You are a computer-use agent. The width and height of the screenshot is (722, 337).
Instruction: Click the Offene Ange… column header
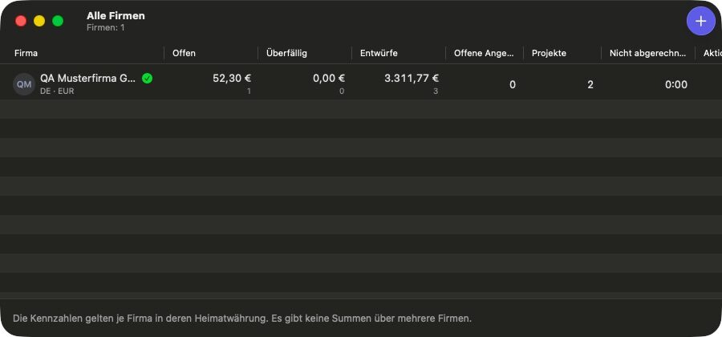click(x=484, y=53)
